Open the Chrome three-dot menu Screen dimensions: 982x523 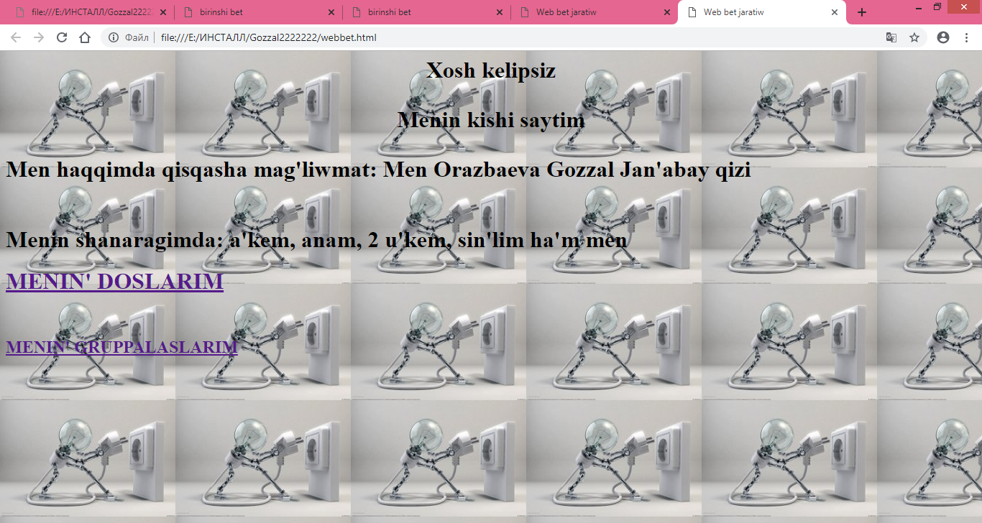(966, 37)
